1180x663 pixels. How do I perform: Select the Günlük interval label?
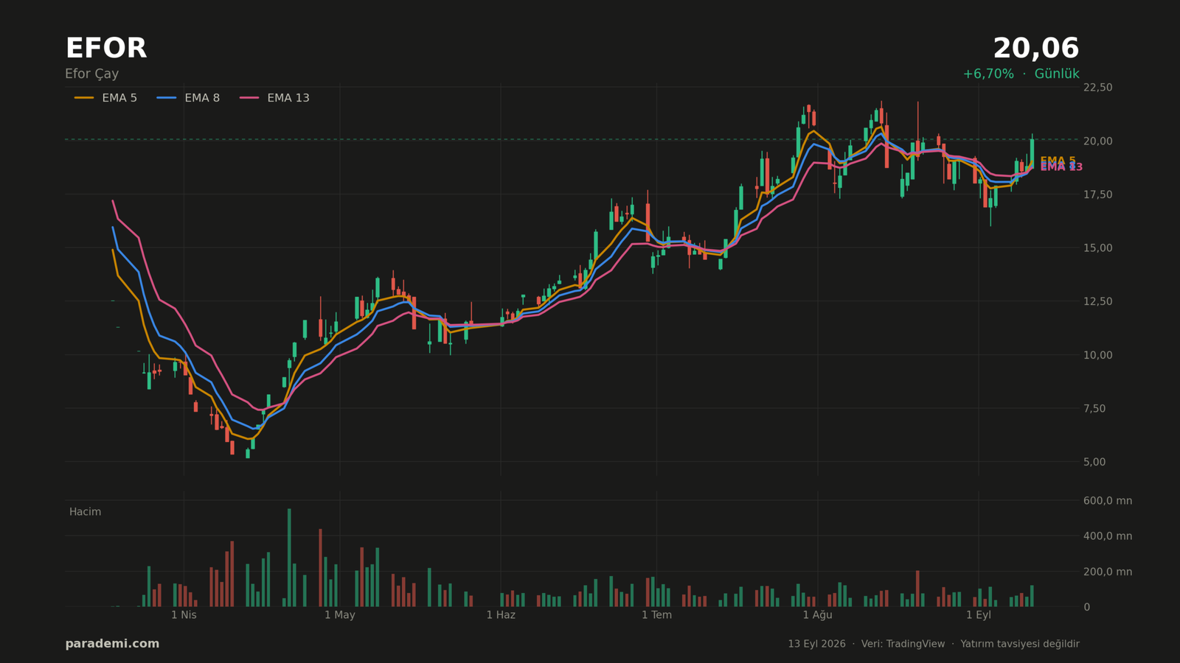pos(1057,74)
